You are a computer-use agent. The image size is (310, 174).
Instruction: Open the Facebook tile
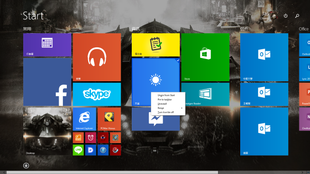pyautogui.click(x=47, y=82)
